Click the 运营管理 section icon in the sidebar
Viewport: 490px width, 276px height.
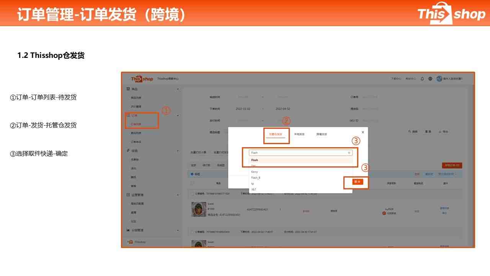(128, 195)
